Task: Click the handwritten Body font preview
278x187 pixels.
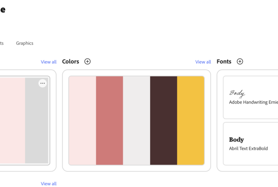Action: [237, 94]
